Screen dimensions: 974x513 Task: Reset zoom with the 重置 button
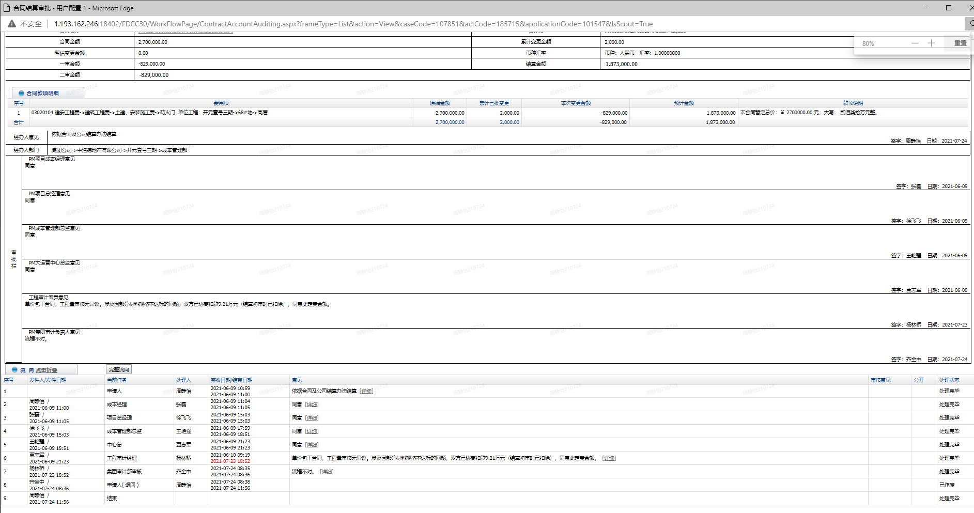[x=960, y=43]
